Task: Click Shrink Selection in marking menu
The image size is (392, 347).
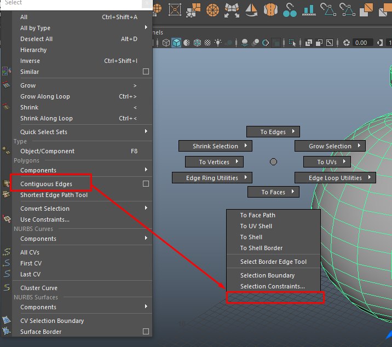Action: pyautogui.click(x=215, y=146)
